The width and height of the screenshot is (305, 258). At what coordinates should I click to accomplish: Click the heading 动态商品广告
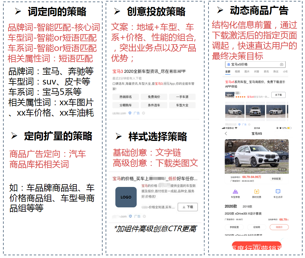259,11
